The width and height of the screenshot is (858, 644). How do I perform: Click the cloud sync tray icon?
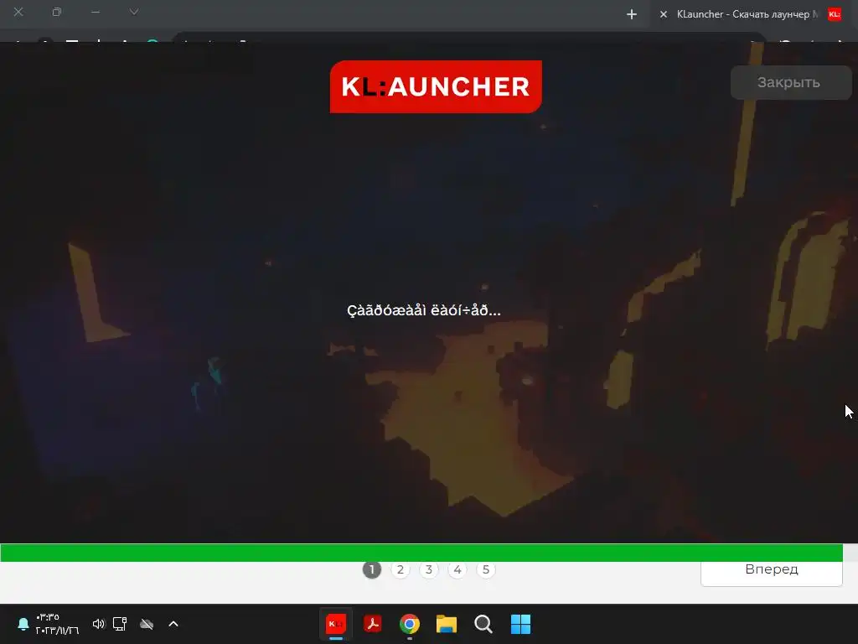point(147,624)
